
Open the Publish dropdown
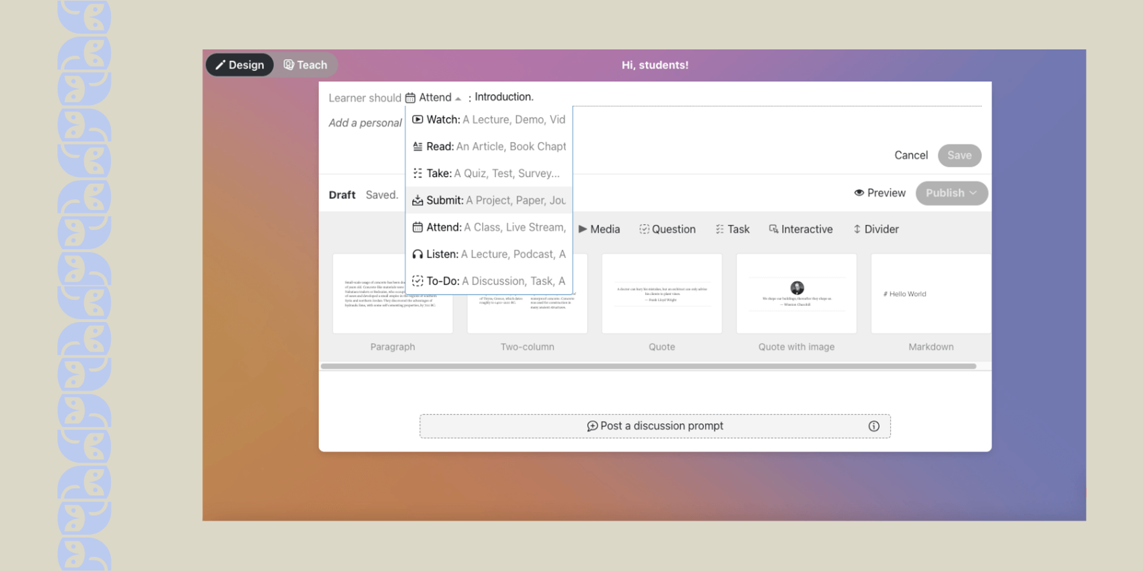(x=951, y=193)
